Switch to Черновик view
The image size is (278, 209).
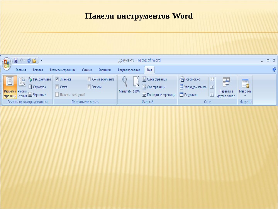point(37,95)
